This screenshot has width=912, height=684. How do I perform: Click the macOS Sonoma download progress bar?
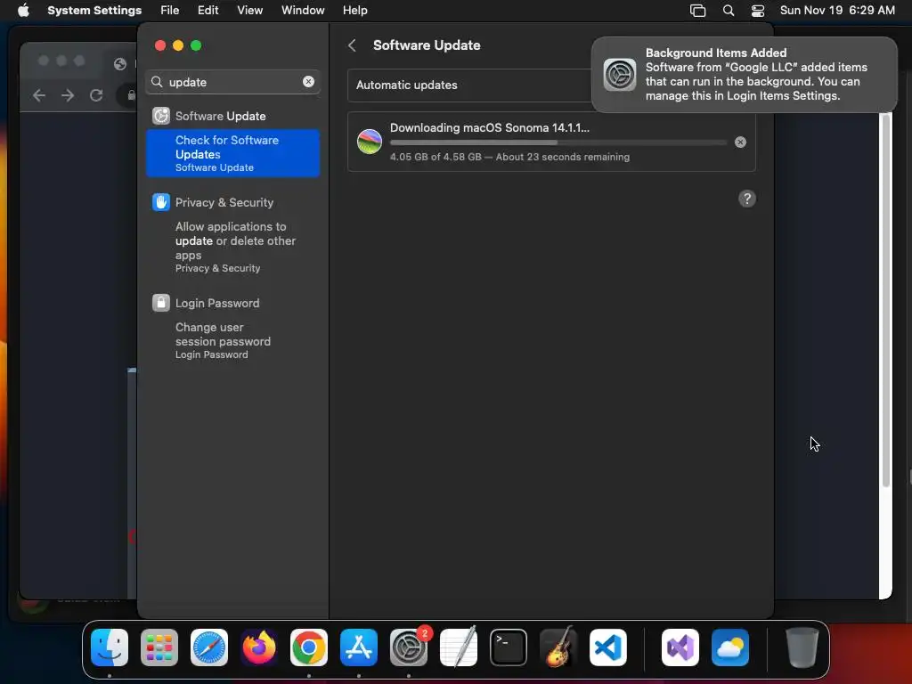click(558, 142)
